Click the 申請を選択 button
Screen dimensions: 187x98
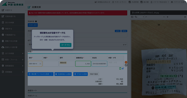[33, 25]
